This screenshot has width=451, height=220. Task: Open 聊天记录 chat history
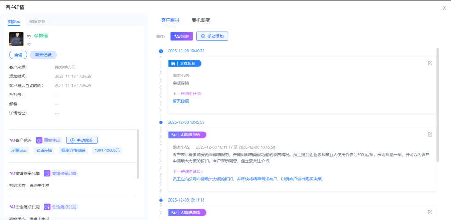pos(43,55)
